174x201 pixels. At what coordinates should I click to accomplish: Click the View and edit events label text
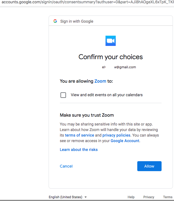107,95
